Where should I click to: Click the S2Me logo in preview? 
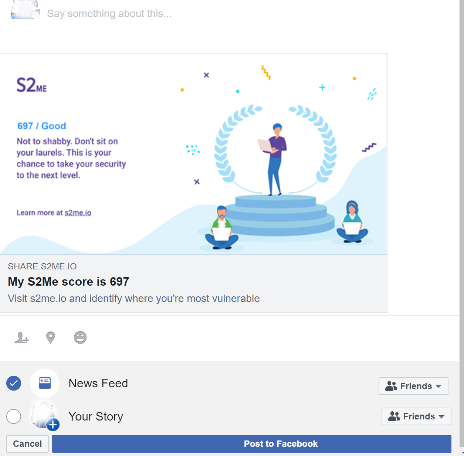coord(31,85)
